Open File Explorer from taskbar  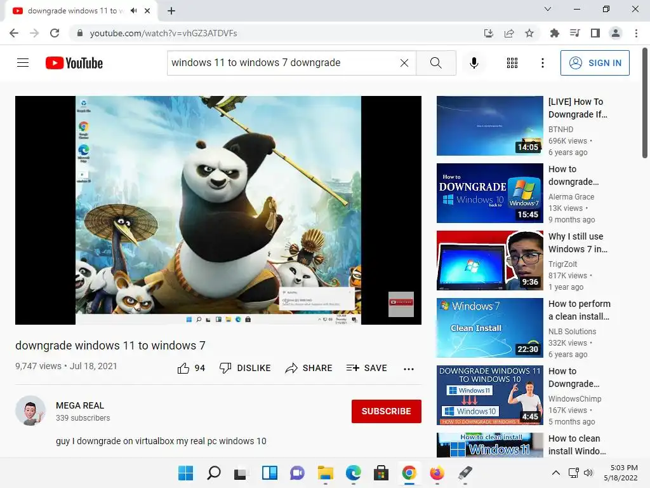pos(326,473)
